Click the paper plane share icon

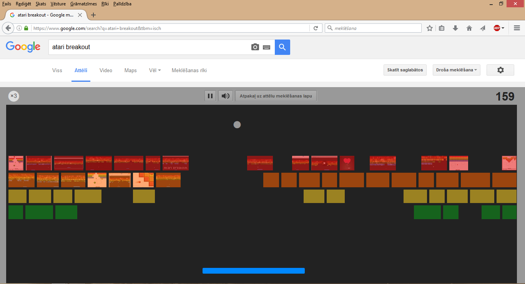483,28
